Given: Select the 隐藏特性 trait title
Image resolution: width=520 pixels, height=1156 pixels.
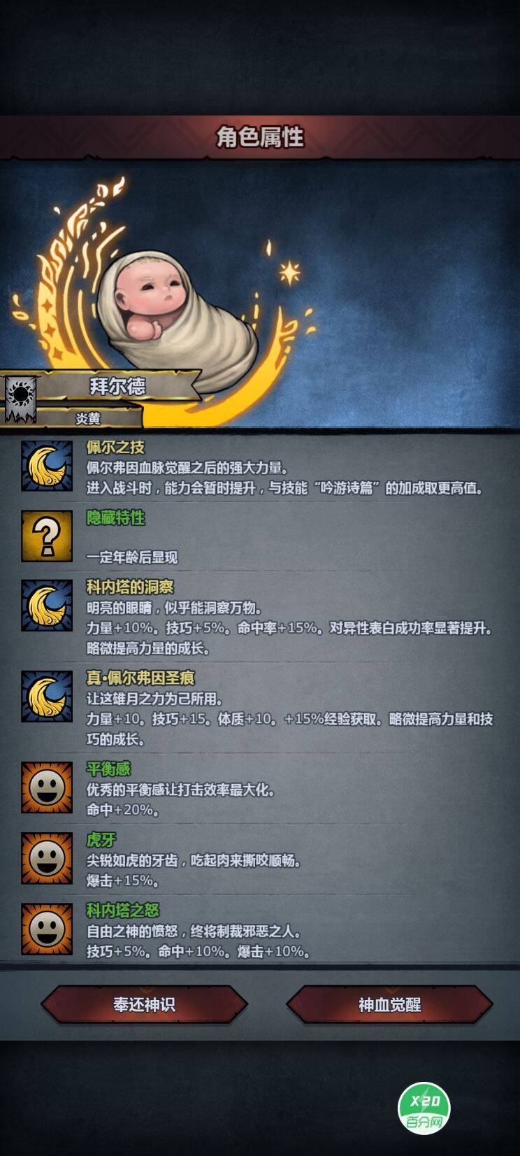Looking at the screenshot, I should point(115,518).
